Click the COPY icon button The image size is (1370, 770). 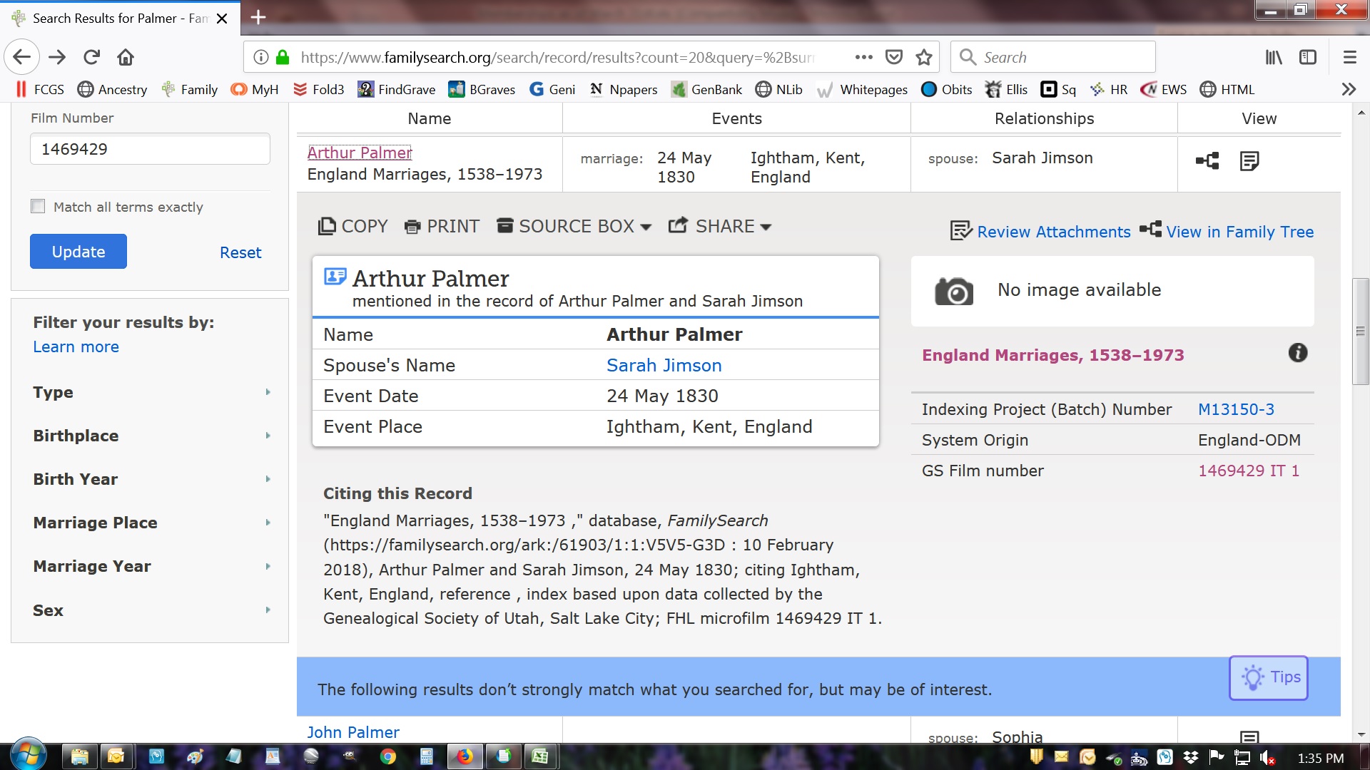pyautogui.click(x=353, y=227)
